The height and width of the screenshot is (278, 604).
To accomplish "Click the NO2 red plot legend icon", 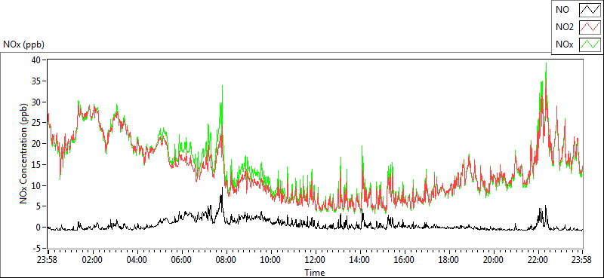I will point(590,27).
